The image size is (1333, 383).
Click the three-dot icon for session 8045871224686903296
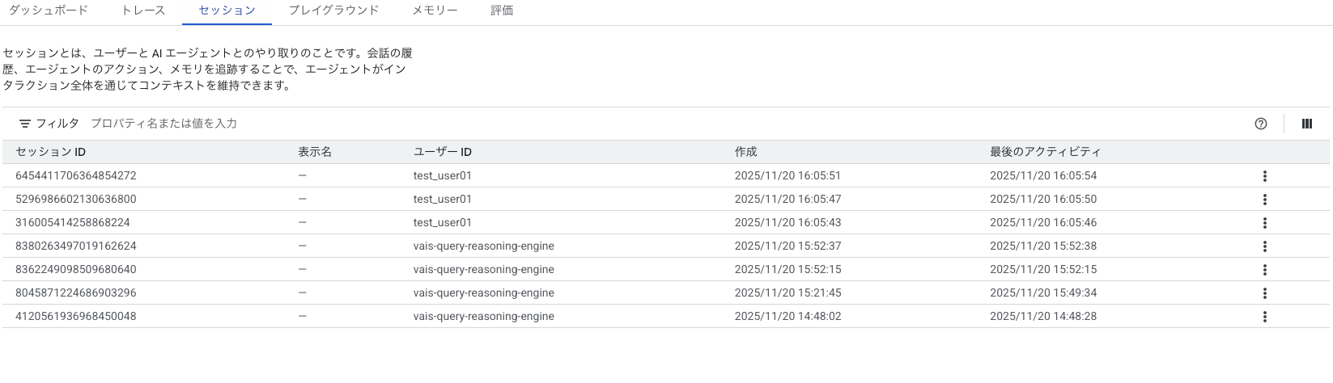pyautogui.click(x=1264, y=293)
